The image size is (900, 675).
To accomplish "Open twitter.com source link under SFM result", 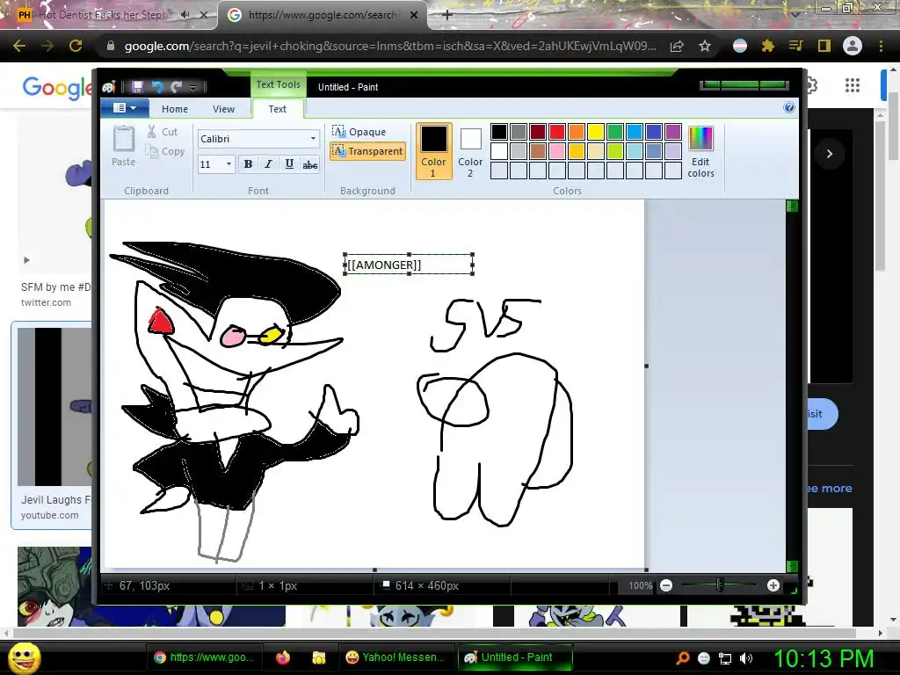I will [46, 302].
